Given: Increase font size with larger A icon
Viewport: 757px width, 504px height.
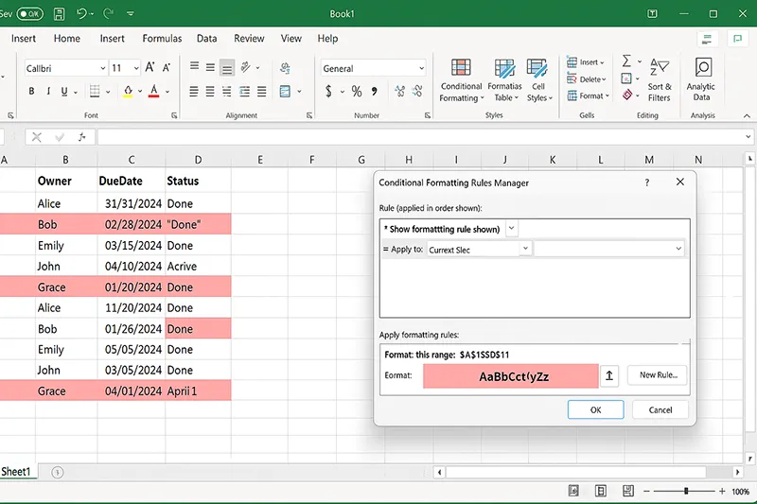Looking at the screenshot, I should pyautogui.click(x=150, y=67).
